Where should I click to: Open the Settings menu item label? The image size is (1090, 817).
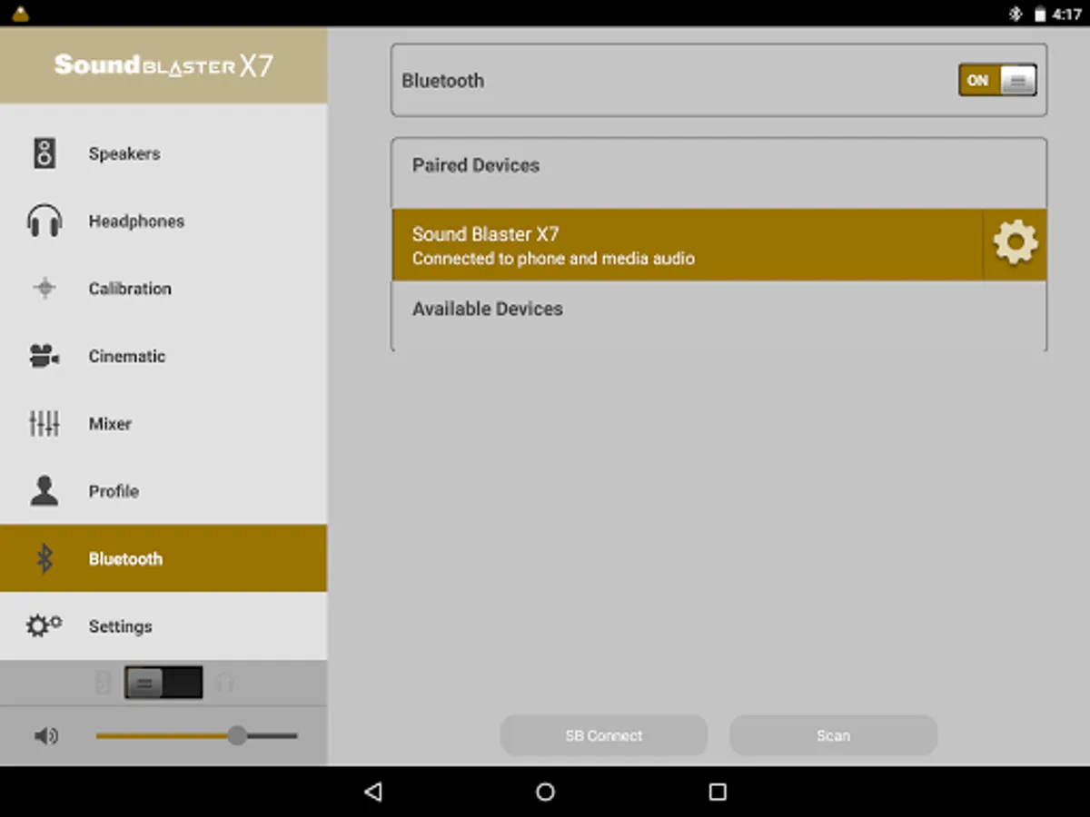[120, 626]
